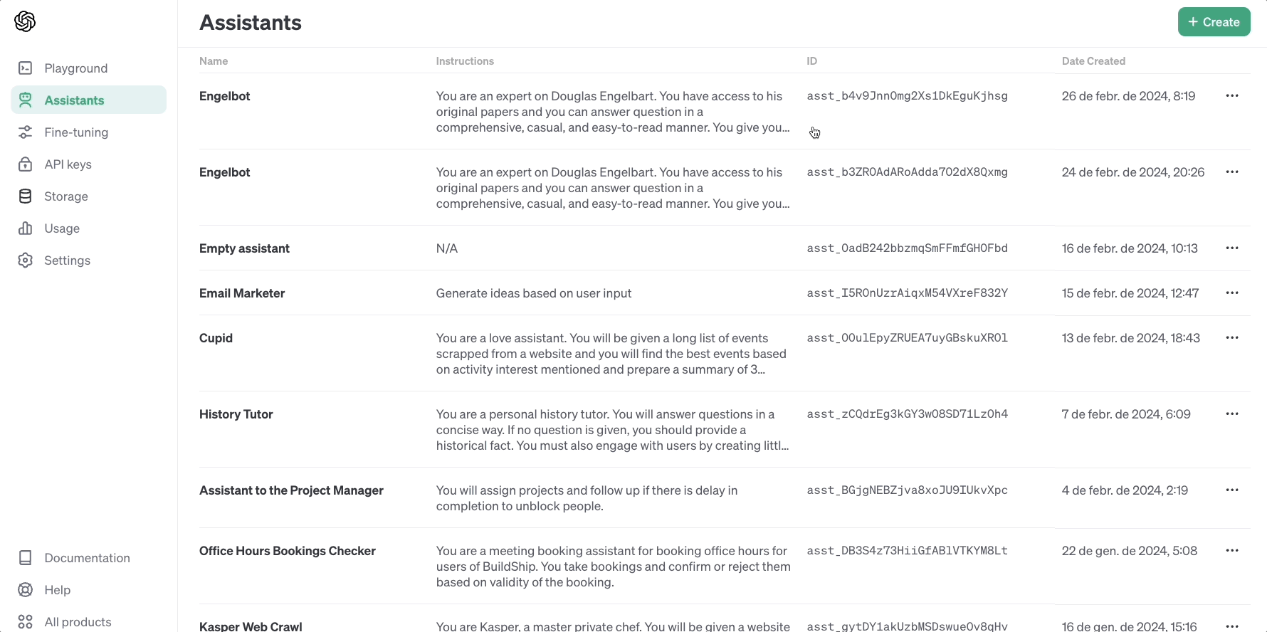Click the API keys lock icon

coord(26,164)
